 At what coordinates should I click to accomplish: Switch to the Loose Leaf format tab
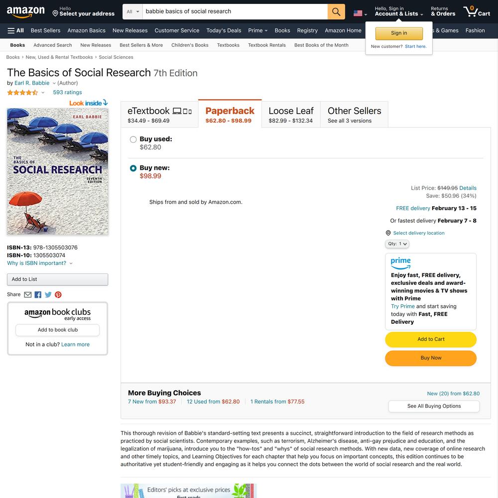pos(291,115)
